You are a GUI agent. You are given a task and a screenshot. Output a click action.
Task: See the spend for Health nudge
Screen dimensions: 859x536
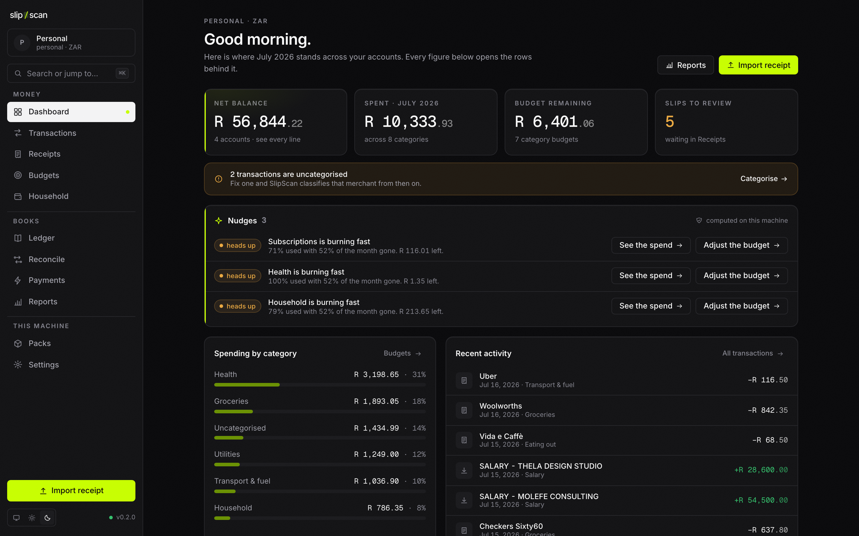(651, 275)
